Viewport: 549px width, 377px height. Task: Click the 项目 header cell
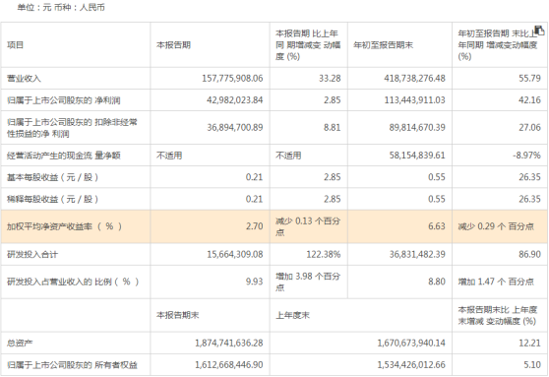(15, 45)
